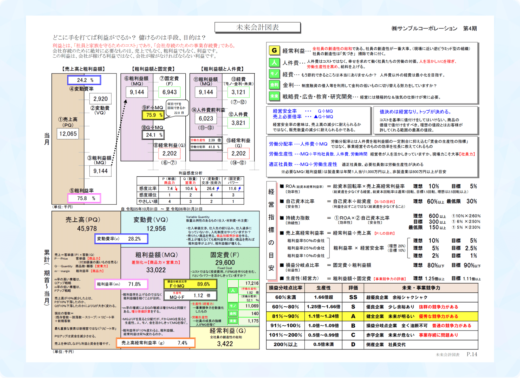Select the 24.1 % G÷MQ box
This screenshot has width=520, height=378.
153,135
